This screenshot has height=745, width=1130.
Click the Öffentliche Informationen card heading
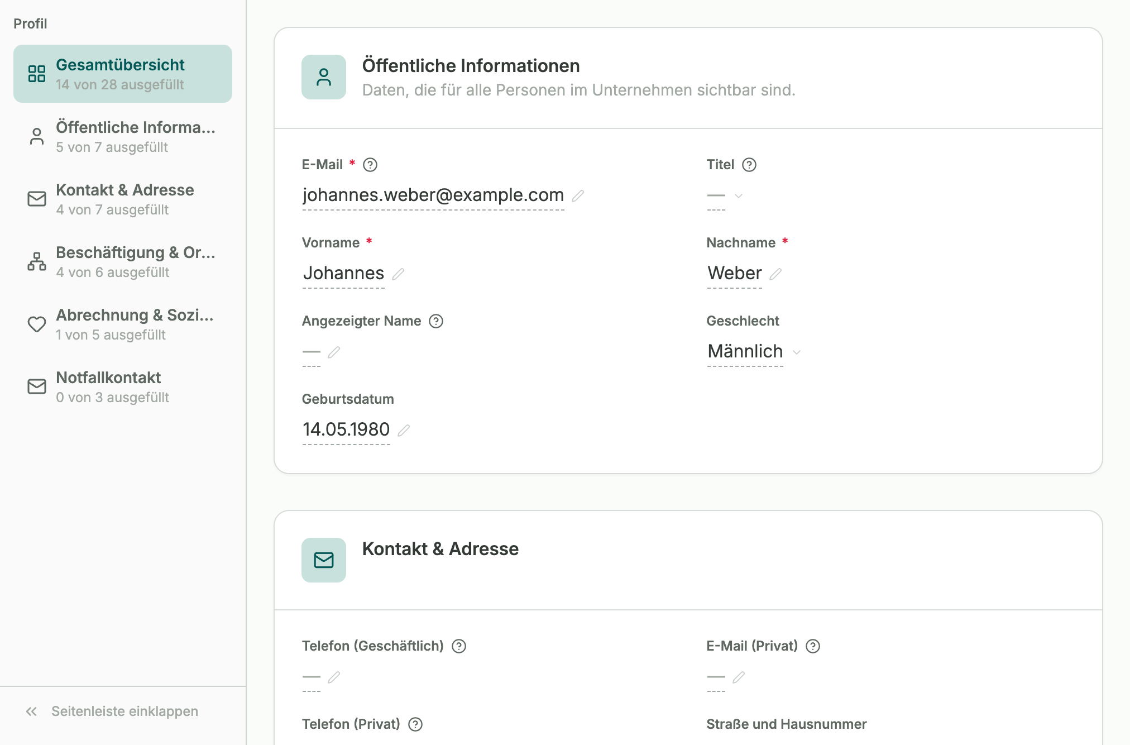tap(471, 66)
